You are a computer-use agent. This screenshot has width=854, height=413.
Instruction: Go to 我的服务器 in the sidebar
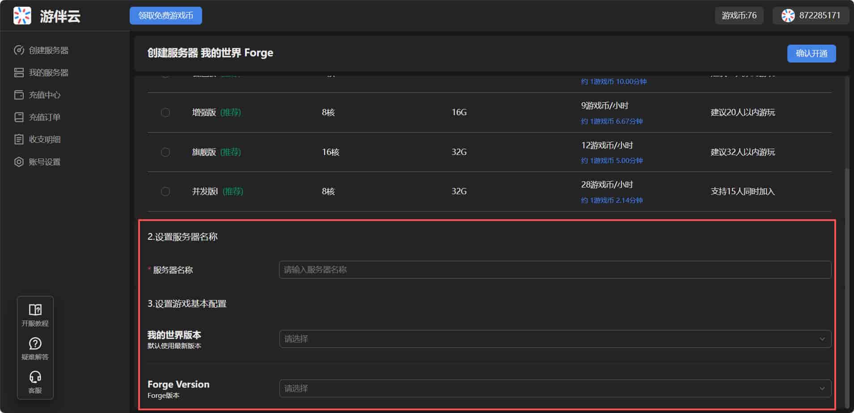(49, 73)
